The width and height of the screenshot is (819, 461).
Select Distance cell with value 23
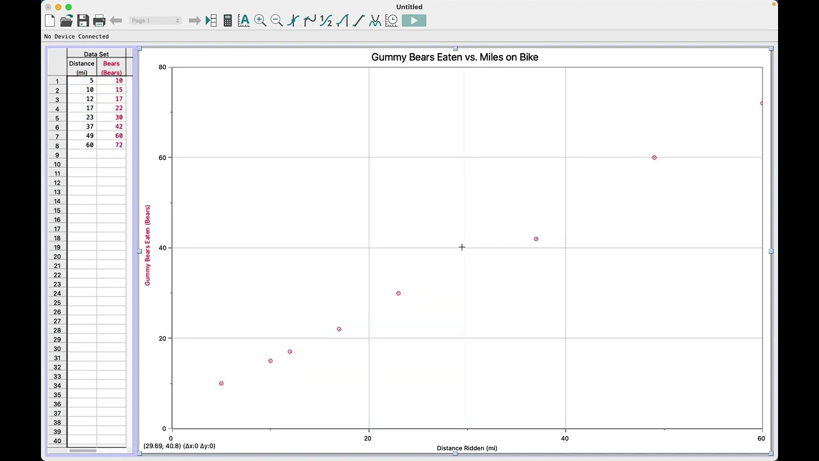pos(82,118)
